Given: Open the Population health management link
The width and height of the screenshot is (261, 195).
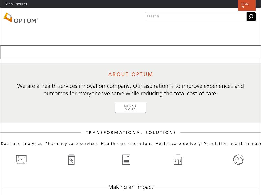Looking at the screenshot, I should tap(232, 144).
